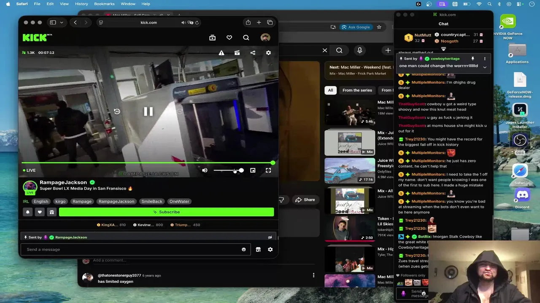
Task: Adjust the player volume slider
Action: 228,170
